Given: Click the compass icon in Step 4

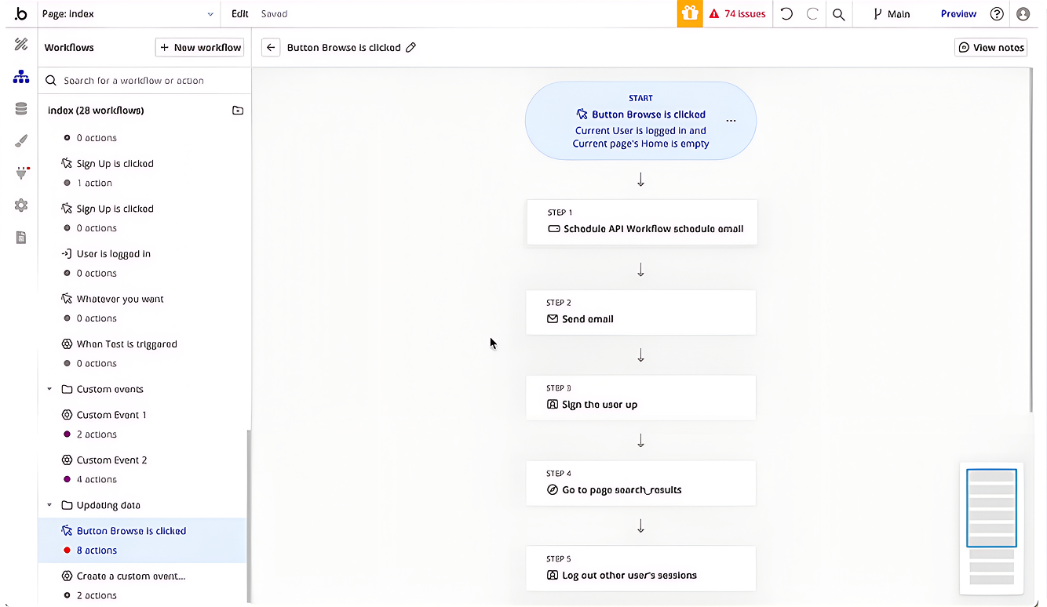Looking at the screenshot, I should 553,490.
